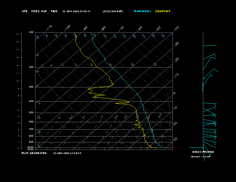
Task: Select the 300 pressure level label
Action: click(31, 87)
